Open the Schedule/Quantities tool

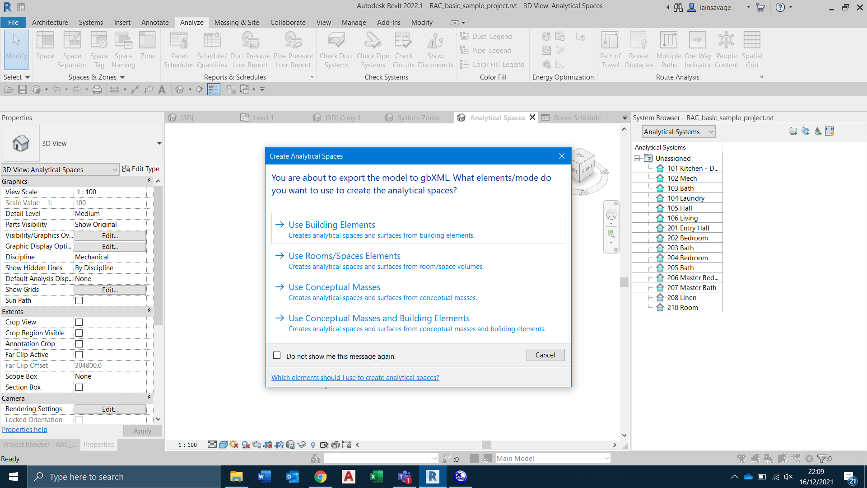212,50
